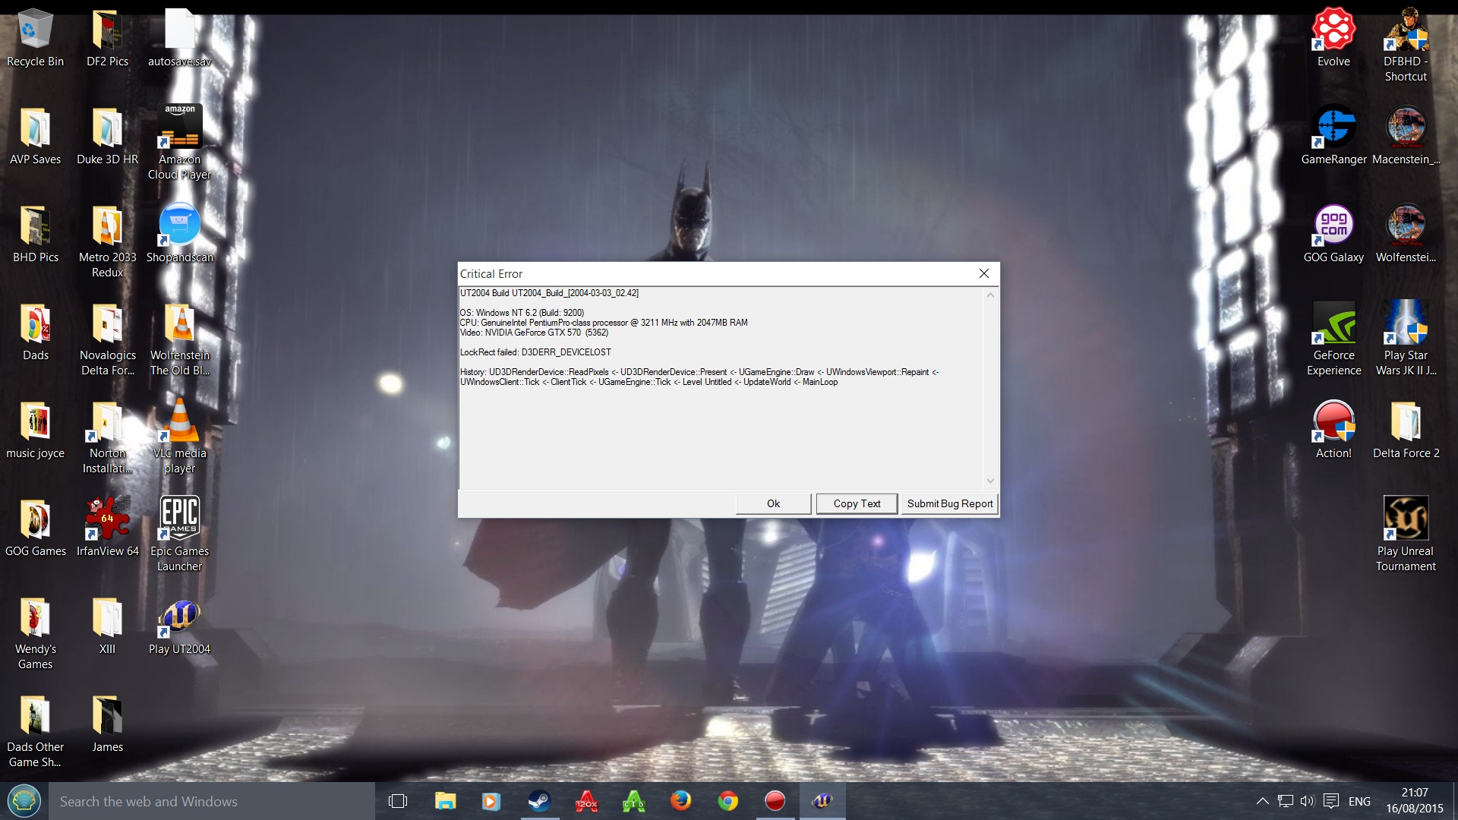Click the UT2004 Build version line

(x=549, y=293)
